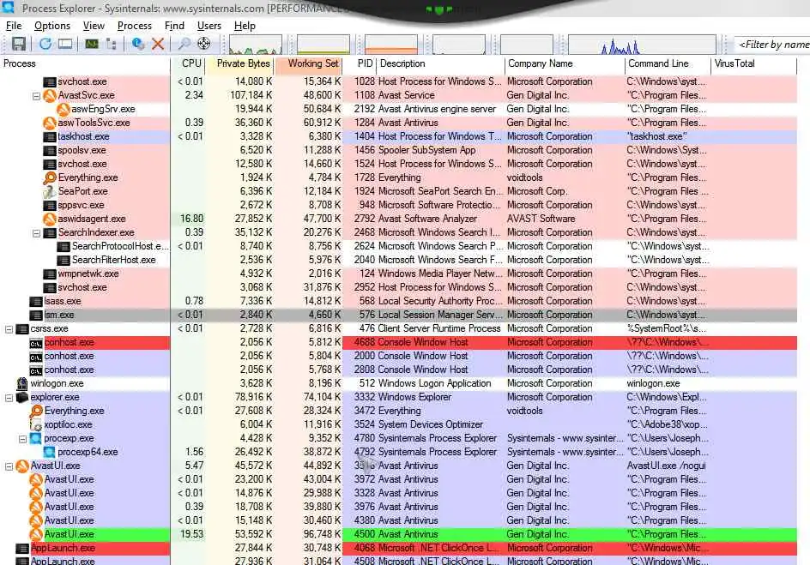Sort by Company Name column header
The width and height of the screenshot is (810, 565).
click(565, 64)
